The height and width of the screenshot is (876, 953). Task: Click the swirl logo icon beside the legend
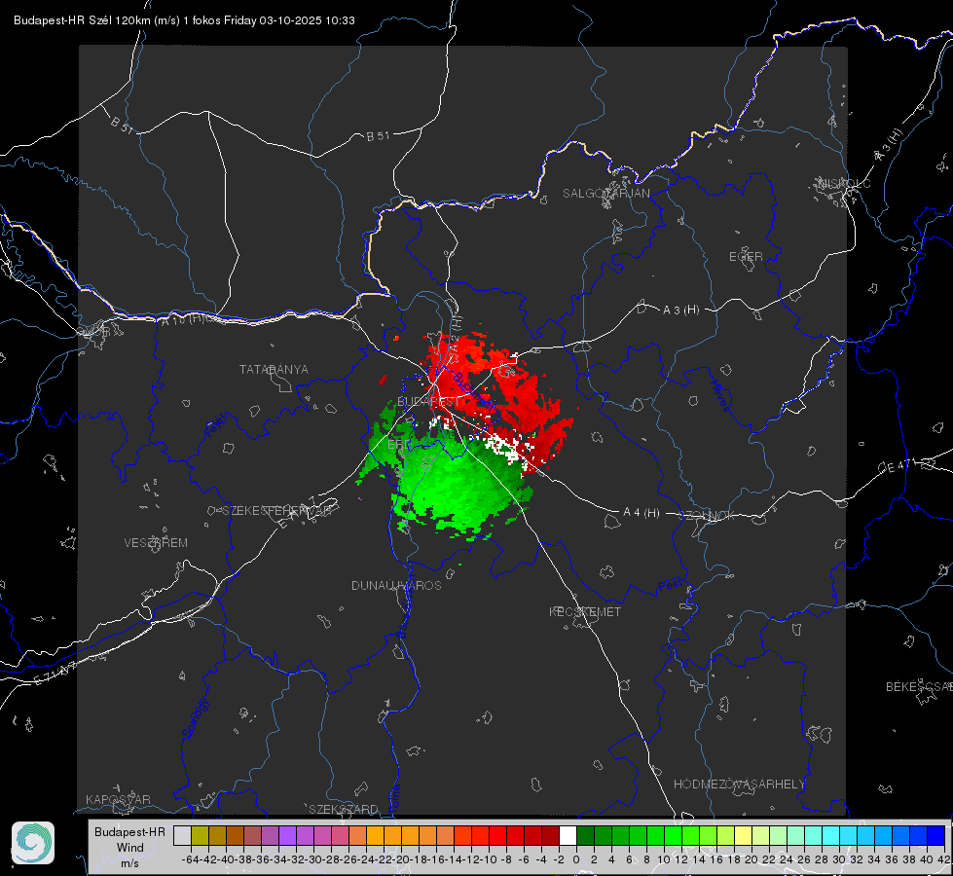click(x=33, y=843)
